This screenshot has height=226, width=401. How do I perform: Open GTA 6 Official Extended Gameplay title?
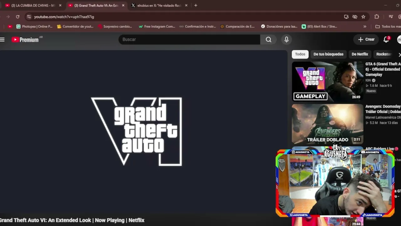[383, 69]
